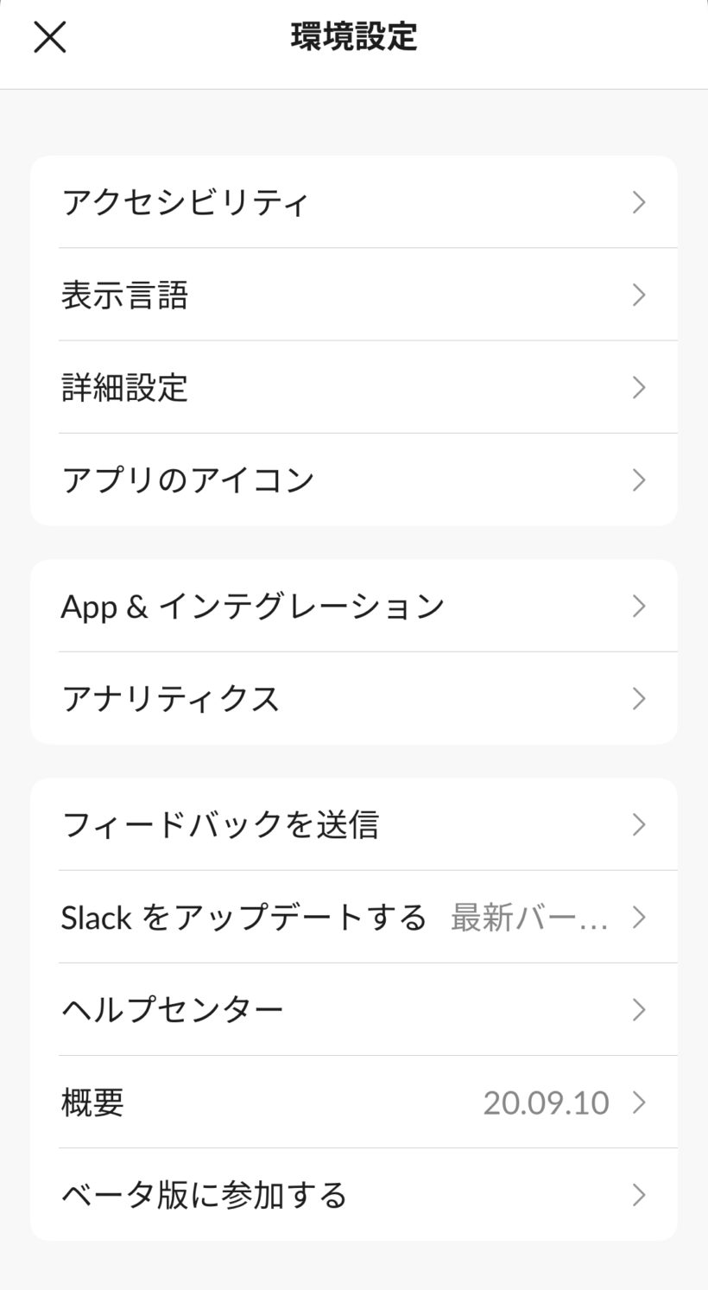
Task: Click chevron arrow beside アクセシビリティ
Action: (639, 202)
